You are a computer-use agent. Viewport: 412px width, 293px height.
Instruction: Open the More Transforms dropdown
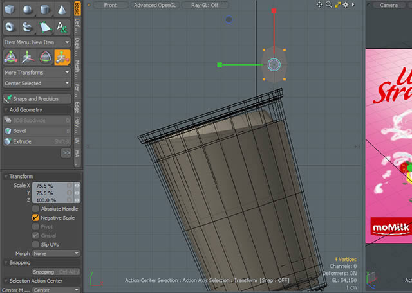(x=36, y=73)
